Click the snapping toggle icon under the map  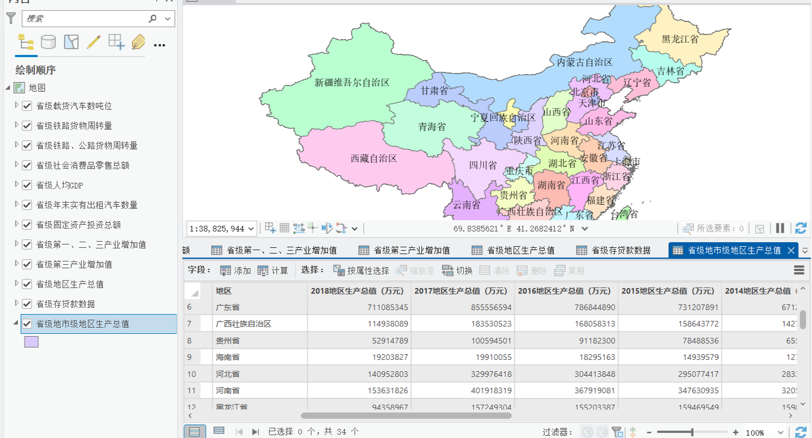point(270,228)
